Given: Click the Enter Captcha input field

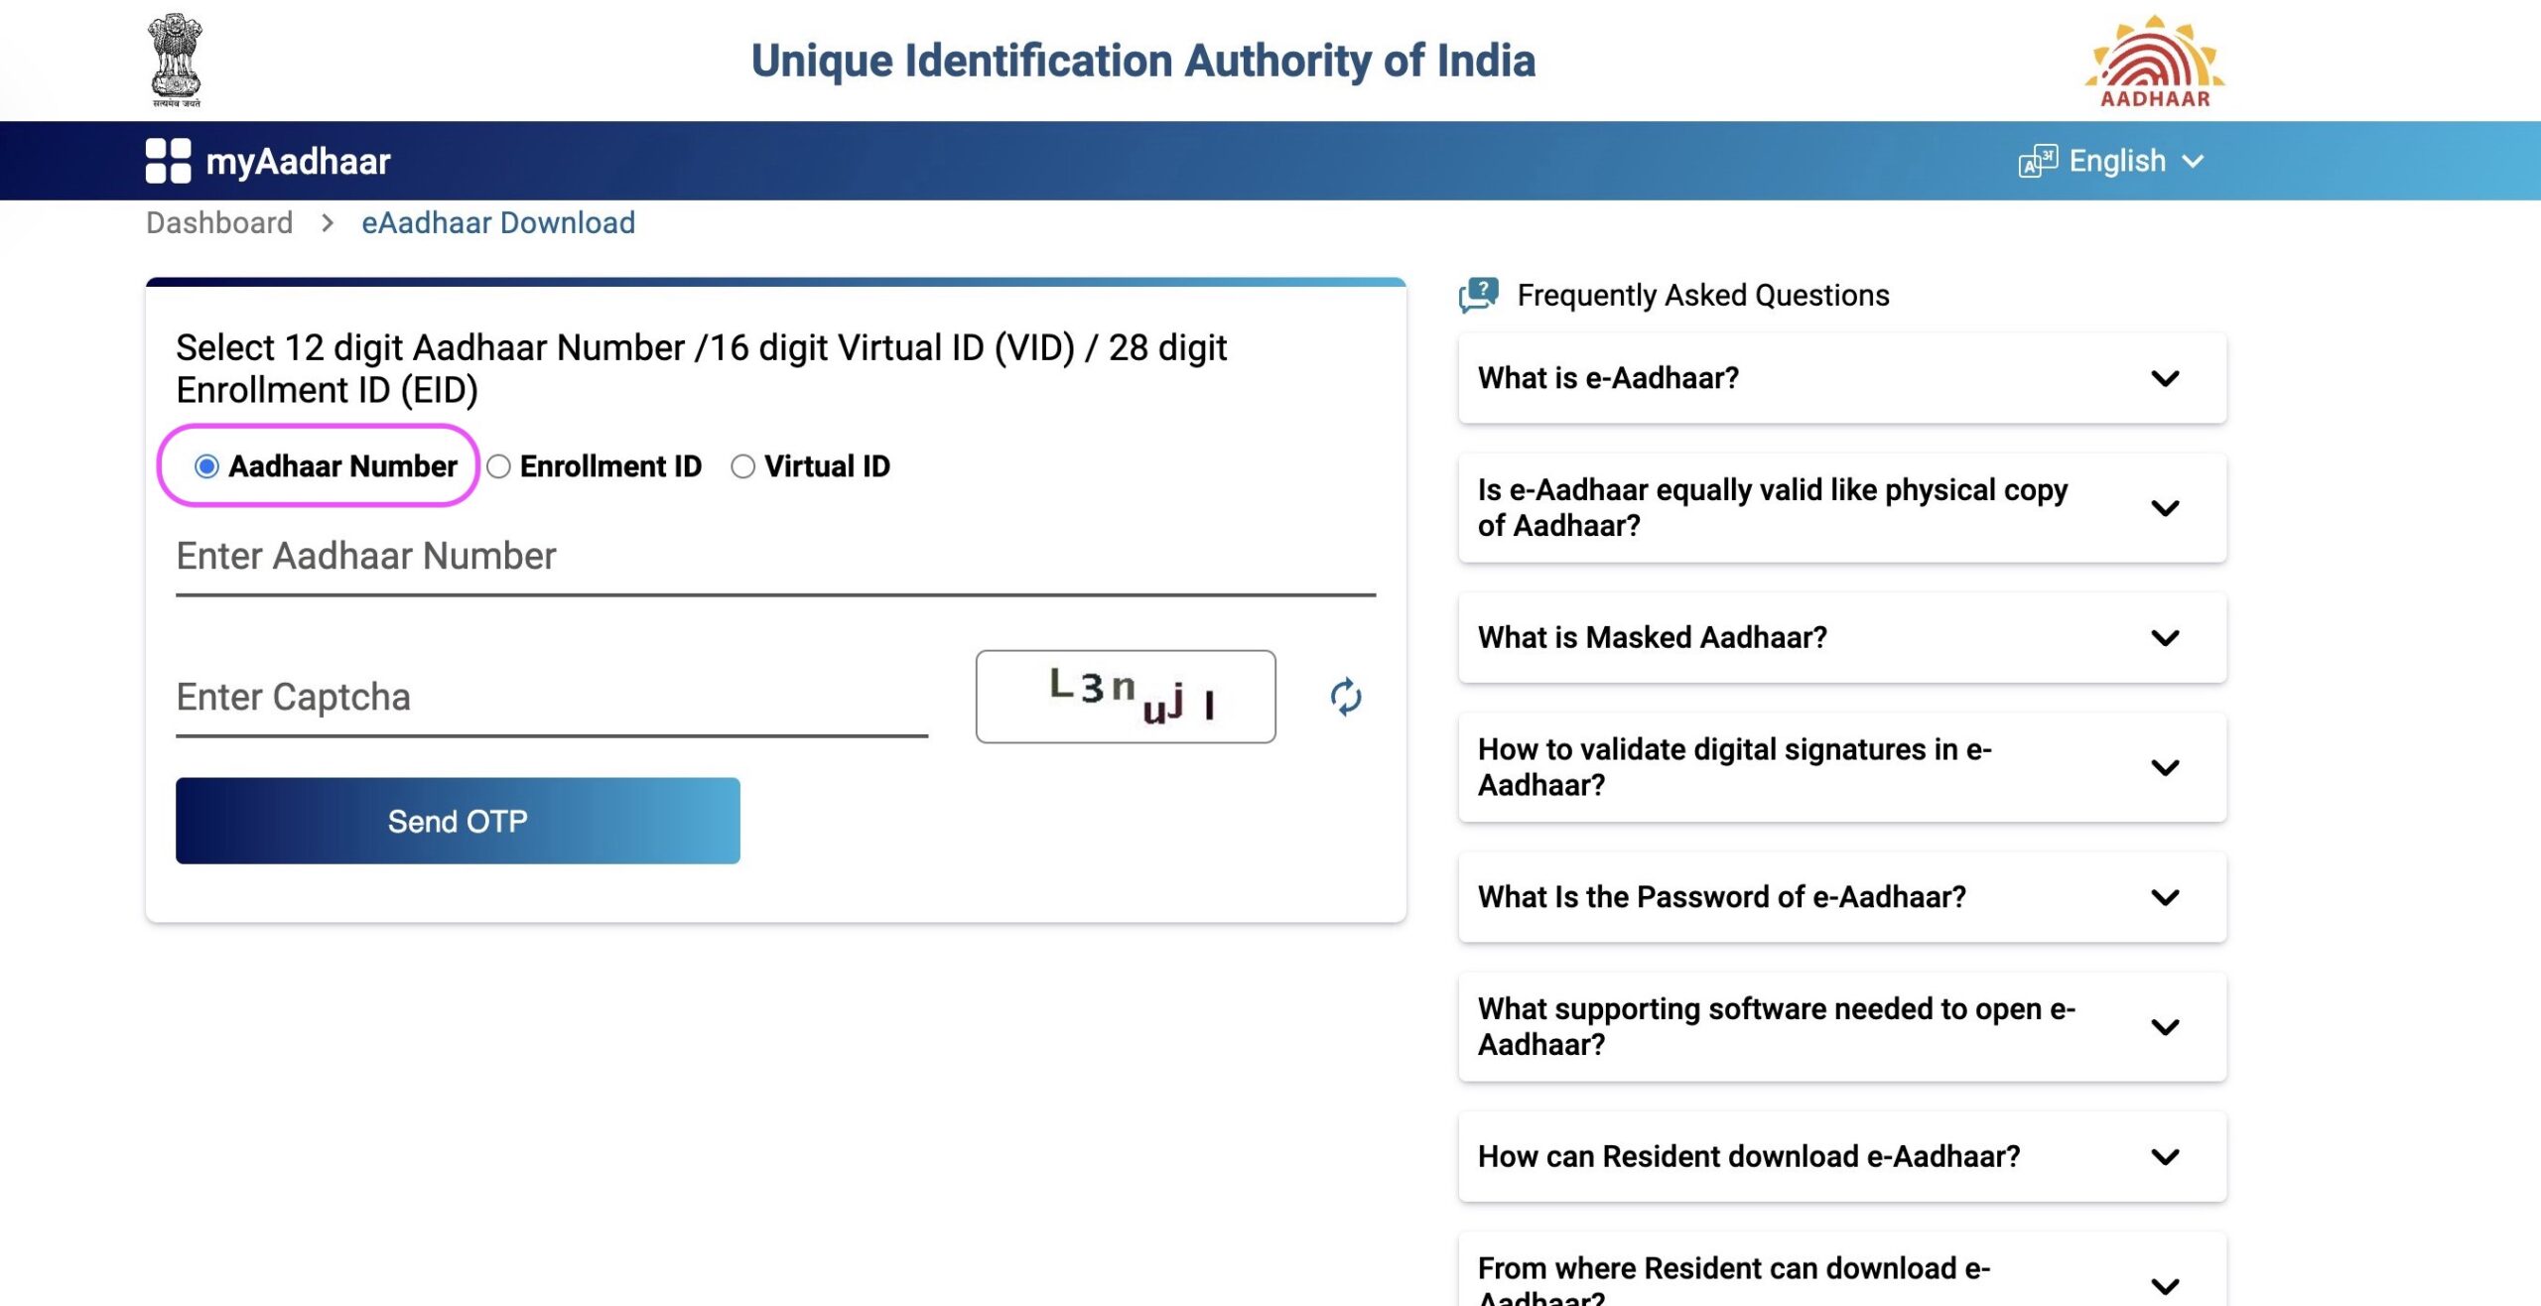Looking at the screenshot, I should coord(551,695).
